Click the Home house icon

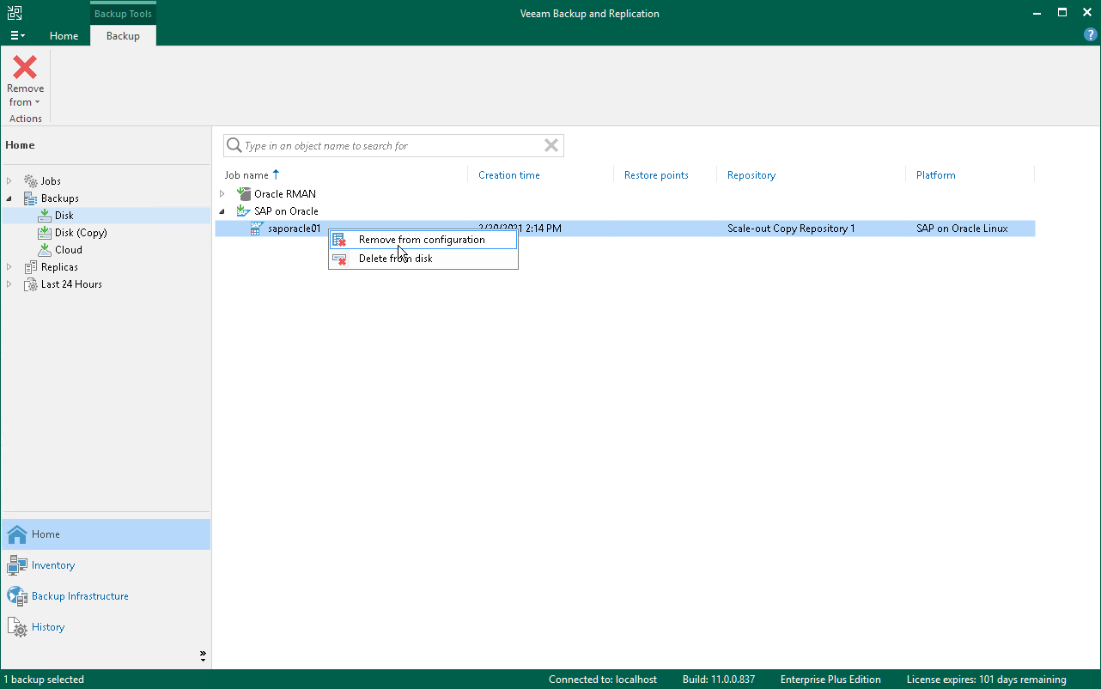17,534
